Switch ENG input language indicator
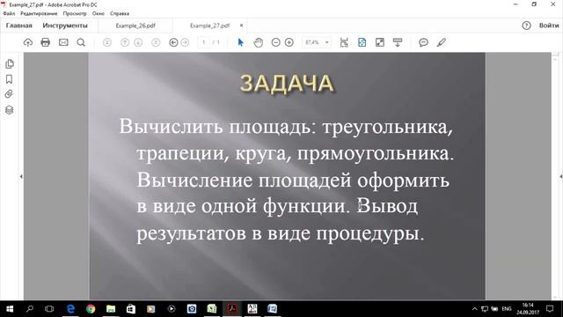 coord(507,309)
